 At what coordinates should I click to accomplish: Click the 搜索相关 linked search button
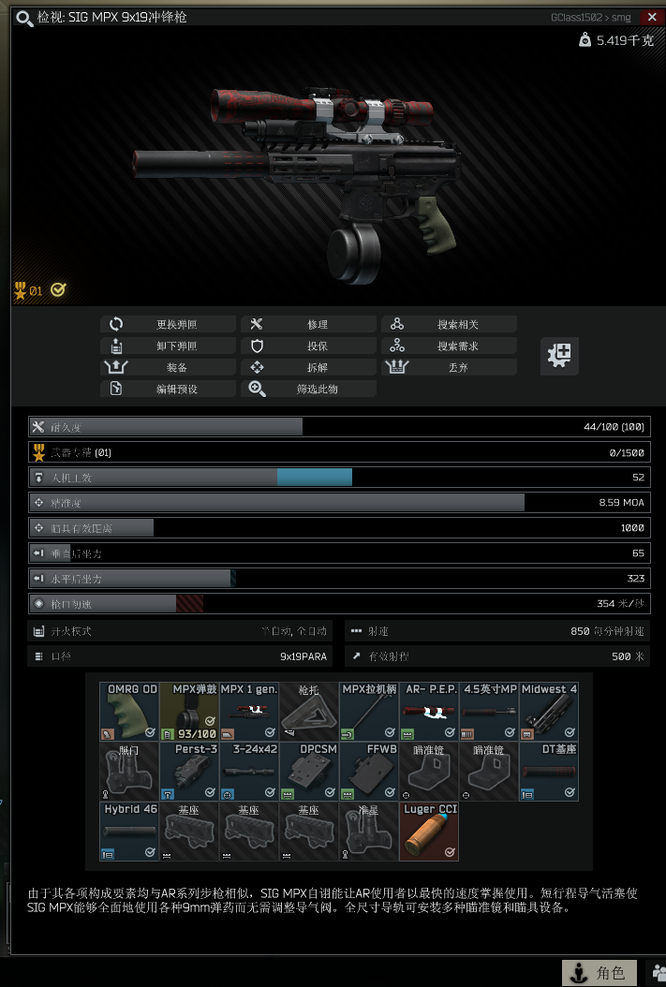pyautogui.click(x=449, y=324)
